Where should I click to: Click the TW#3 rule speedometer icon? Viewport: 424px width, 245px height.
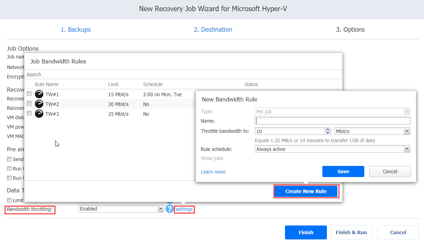point(39,114)
